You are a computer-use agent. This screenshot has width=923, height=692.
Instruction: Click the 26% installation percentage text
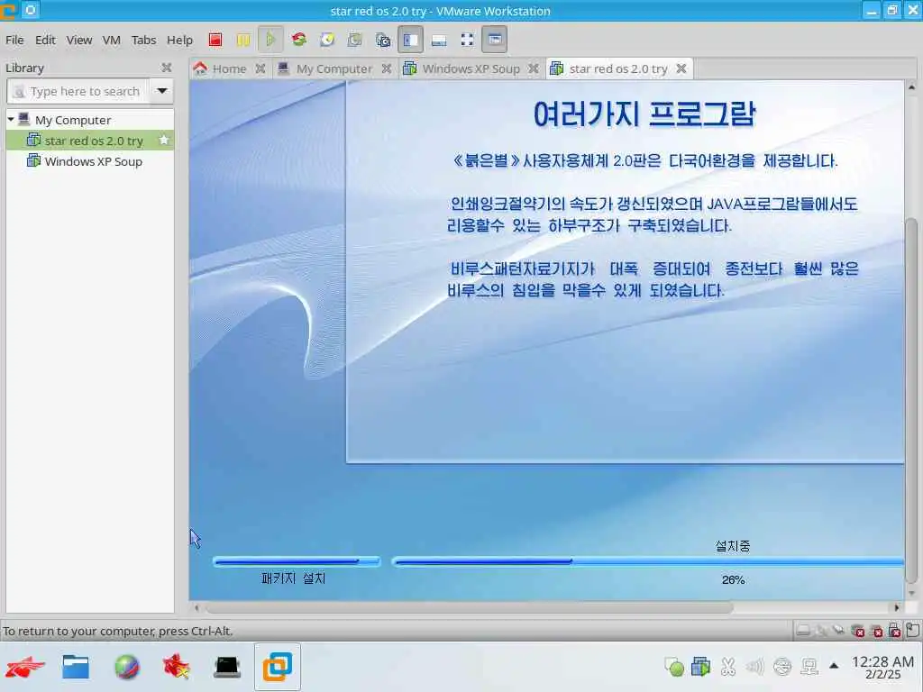pos(733,579)
